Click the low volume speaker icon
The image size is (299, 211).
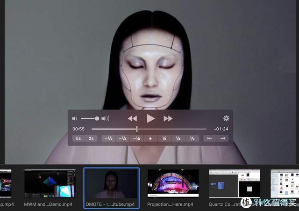(x=74, y=118)
